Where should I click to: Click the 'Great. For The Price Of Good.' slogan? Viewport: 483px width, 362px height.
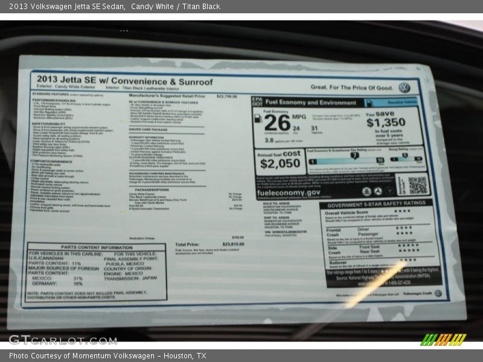tap(352, 87)
